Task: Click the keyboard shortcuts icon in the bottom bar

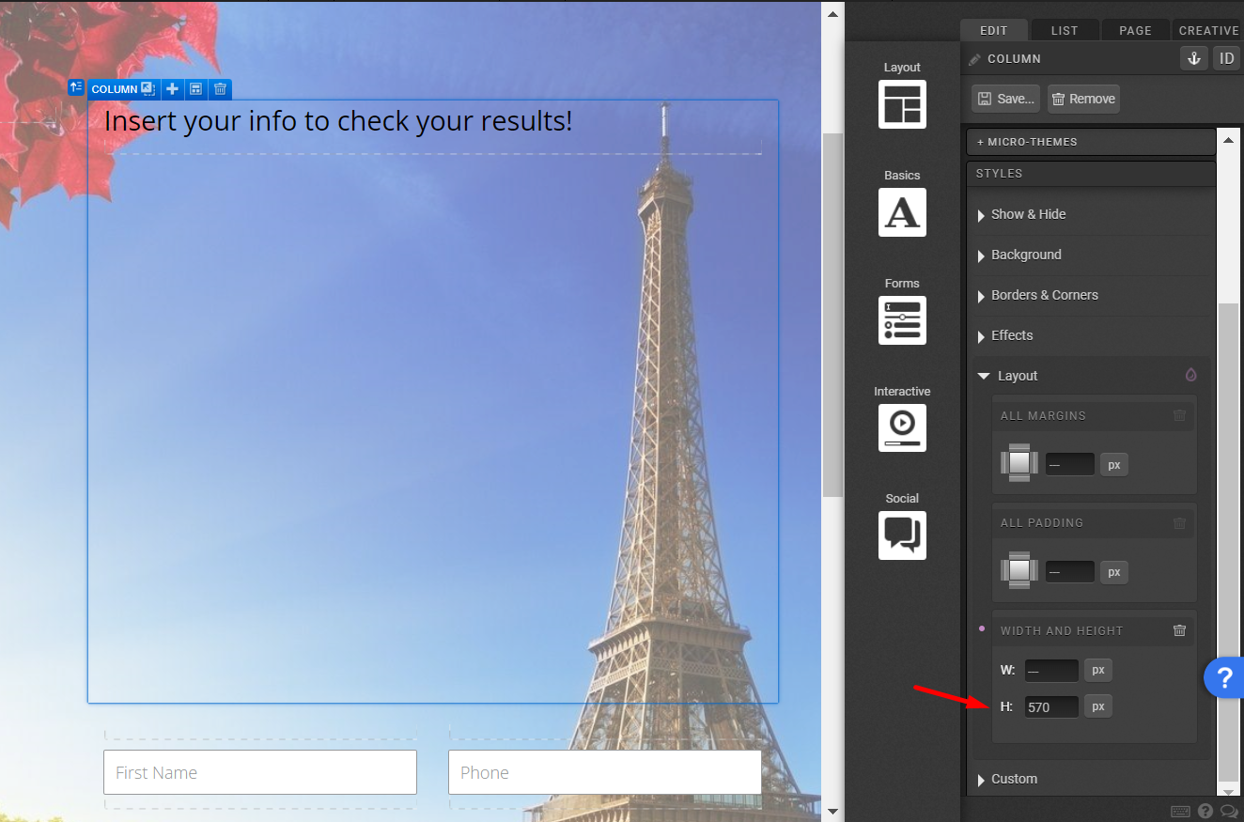Action: pyautogui.click(x=1181, y=812)
